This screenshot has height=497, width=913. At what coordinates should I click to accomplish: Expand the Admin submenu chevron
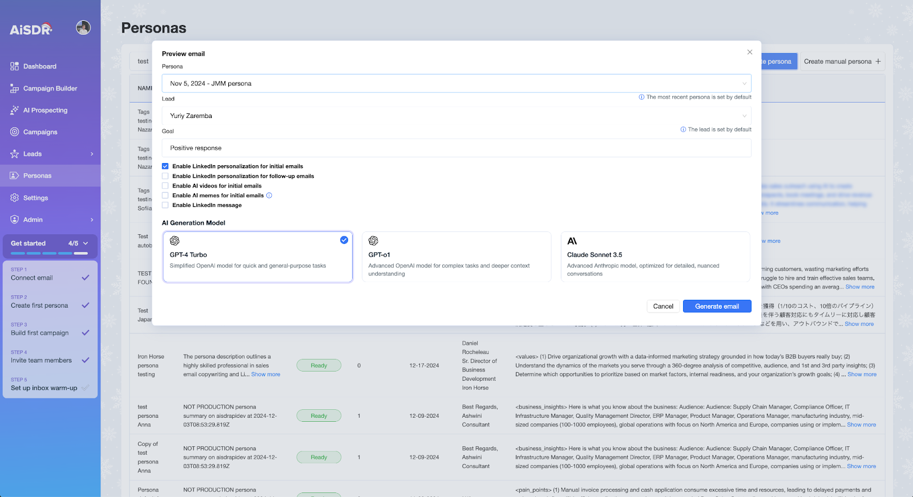click(x=92, y=219)
